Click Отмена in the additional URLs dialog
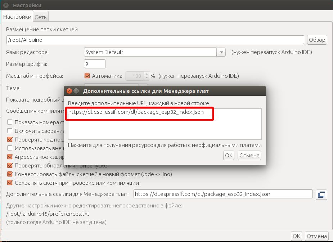 click(x=249, y=156)
